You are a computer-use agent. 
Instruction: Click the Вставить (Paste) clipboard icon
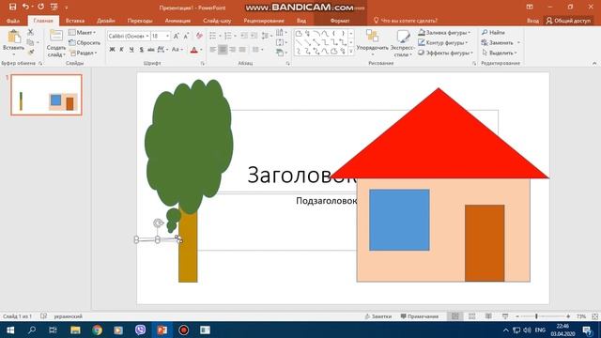14,37
